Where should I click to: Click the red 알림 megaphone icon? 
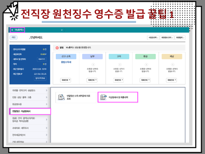point(57,48)
